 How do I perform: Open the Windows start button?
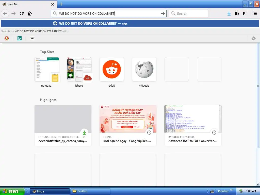pyautogui.click(x=12, y=191)
